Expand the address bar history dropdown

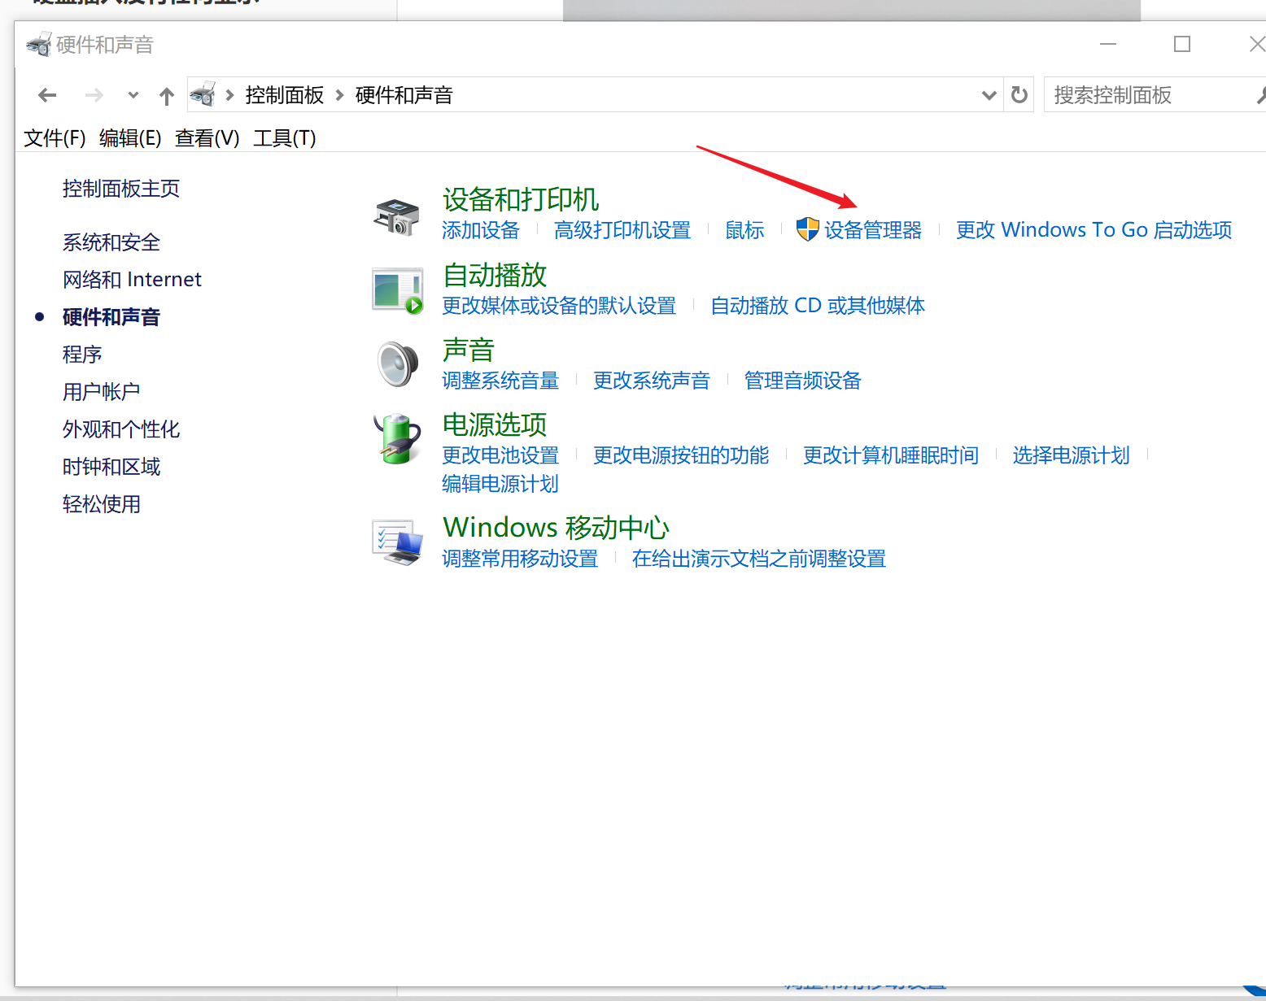point(989,95)
